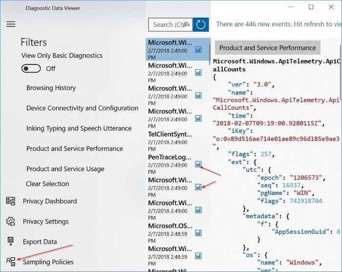Screen dimensions: 342x272
Task: Click the chart icon beside Microsoft.OS event
Action: click(x=198, y=233)
